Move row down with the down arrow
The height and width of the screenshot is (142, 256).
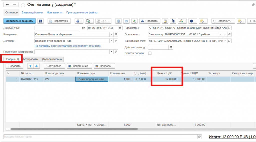point(36,66)
